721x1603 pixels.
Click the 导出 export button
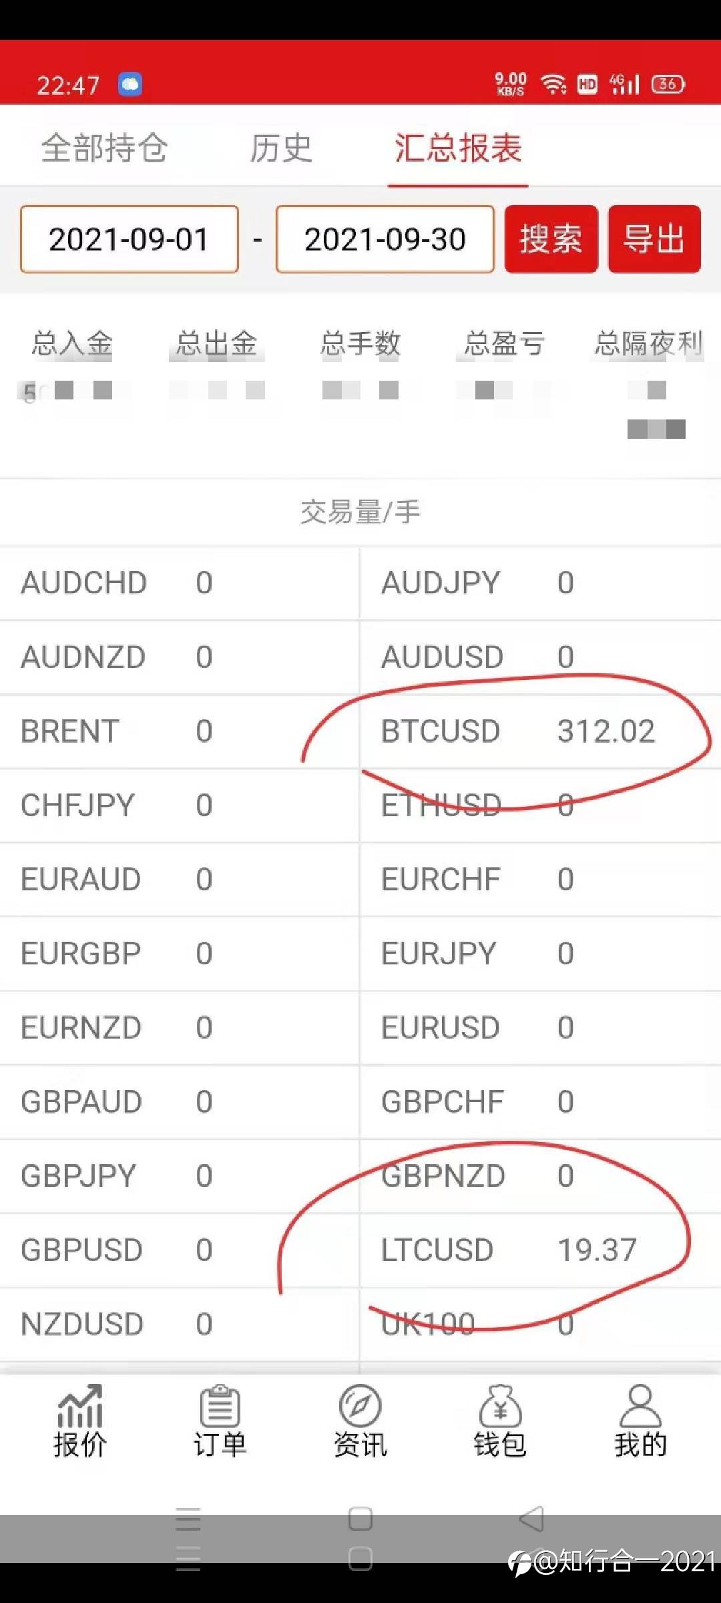[x=654, y=239]
